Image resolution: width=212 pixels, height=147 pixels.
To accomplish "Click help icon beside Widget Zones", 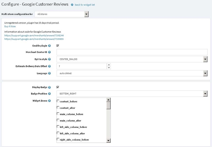I will click(50, 101).
